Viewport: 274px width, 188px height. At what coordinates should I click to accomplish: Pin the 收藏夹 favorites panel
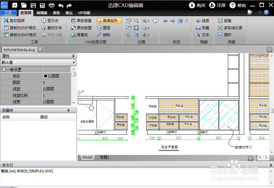pyautogui.click(x=68, y=110)
